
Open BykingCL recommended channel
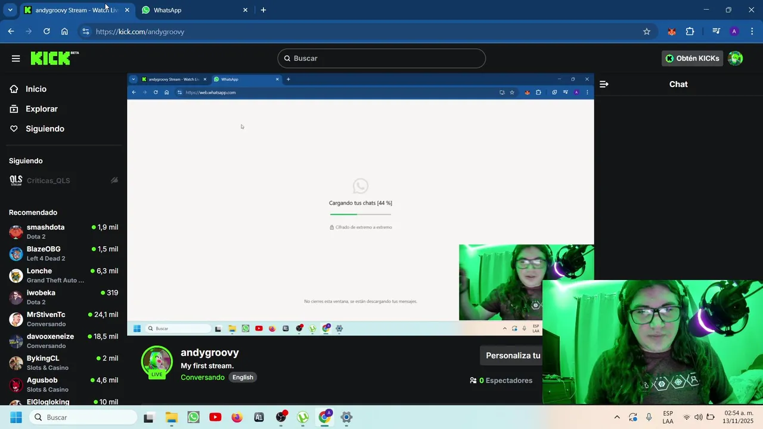pos(63,363)
